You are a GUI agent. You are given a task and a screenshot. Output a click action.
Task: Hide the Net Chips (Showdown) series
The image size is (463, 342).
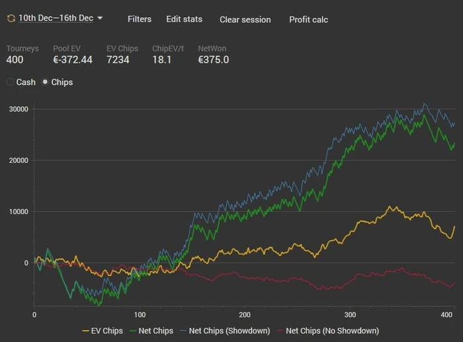(x=228, y=330)
